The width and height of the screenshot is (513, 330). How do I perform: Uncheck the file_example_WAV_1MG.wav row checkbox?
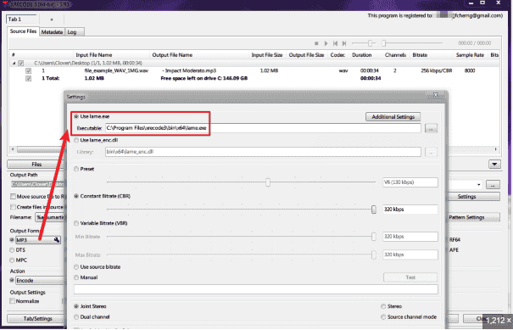pos(29,70)
